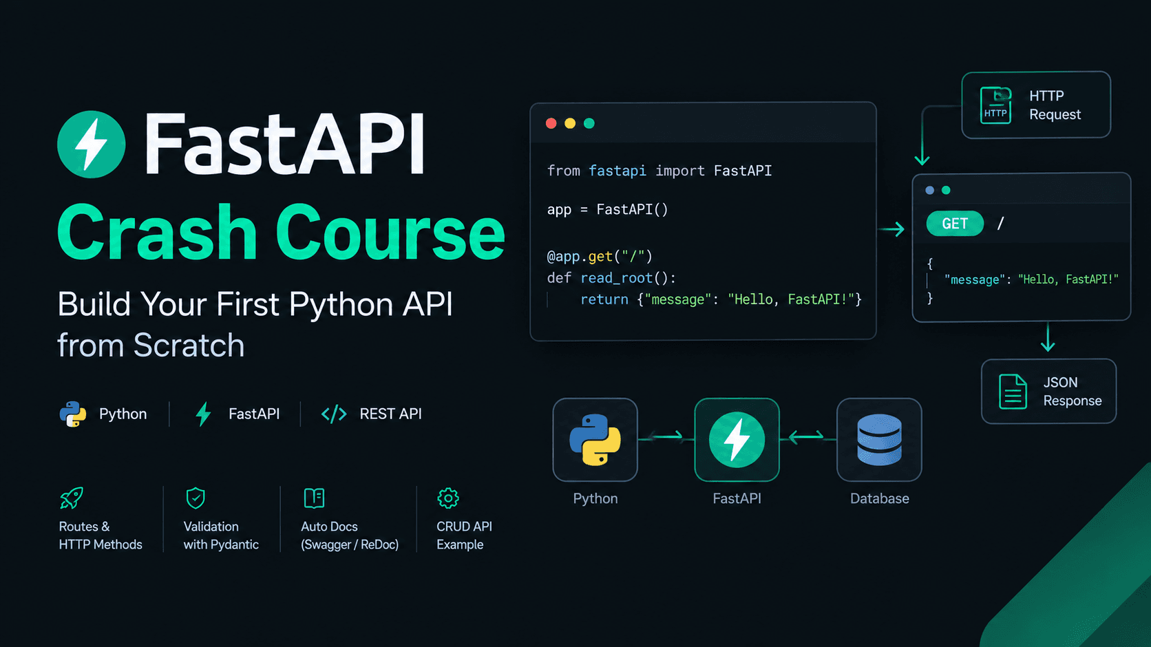
Task: Click the "message": "Hello, FastAPI!" response line
Action: 1031,279
